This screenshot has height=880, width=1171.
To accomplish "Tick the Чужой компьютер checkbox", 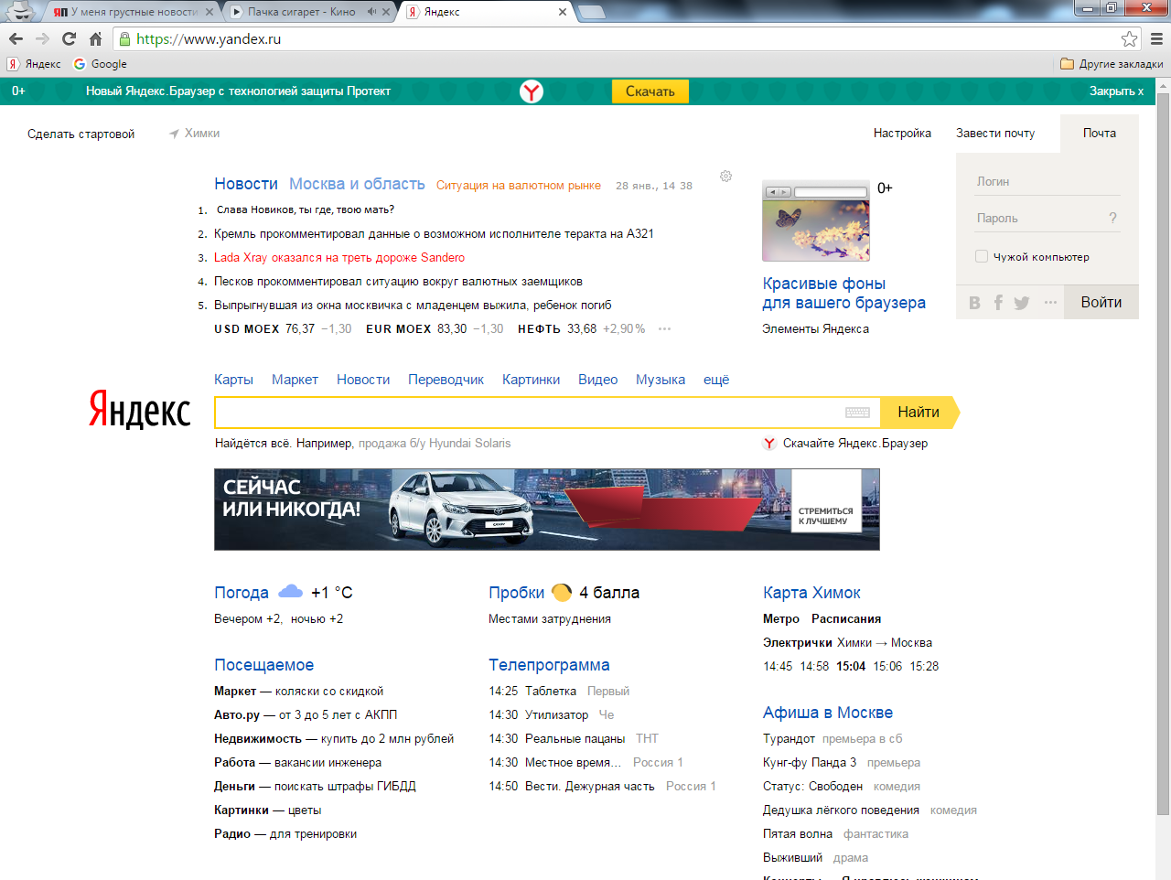I will [982, 257].
